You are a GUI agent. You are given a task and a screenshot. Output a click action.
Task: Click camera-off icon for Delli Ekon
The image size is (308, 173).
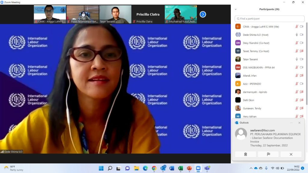coord(301,100)
